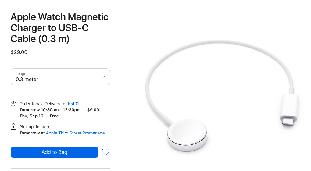
Task: Click the Tomorrow 10:30am - 12:30pm delivery option
Action: click(x=59, y=110)
